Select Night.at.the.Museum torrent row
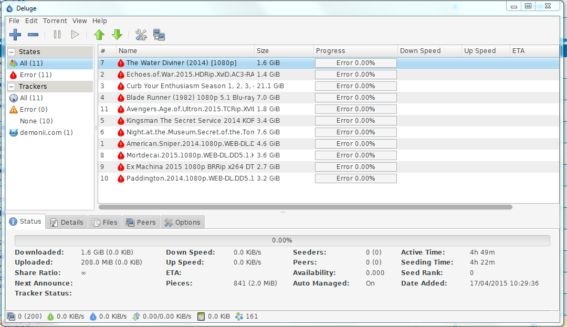This screenshot has width=567, height=327. [328, 133]
